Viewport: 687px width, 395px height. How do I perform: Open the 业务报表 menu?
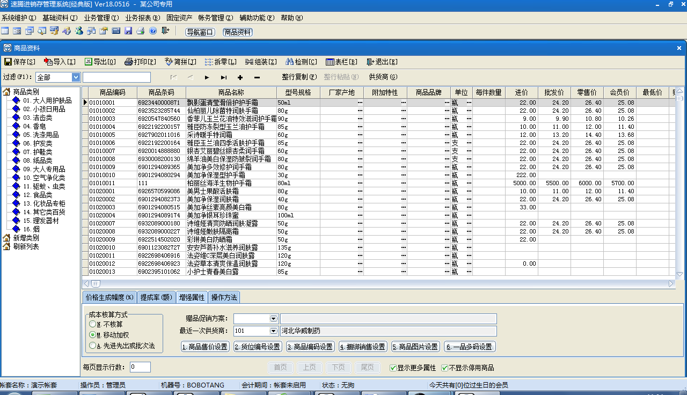point(143,18)
